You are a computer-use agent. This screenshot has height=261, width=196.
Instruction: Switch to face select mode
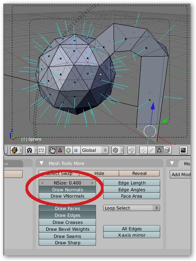pos(159,150)
